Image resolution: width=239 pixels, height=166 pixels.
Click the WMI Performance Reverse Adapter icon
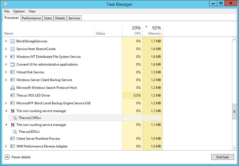tap(12, 146)
